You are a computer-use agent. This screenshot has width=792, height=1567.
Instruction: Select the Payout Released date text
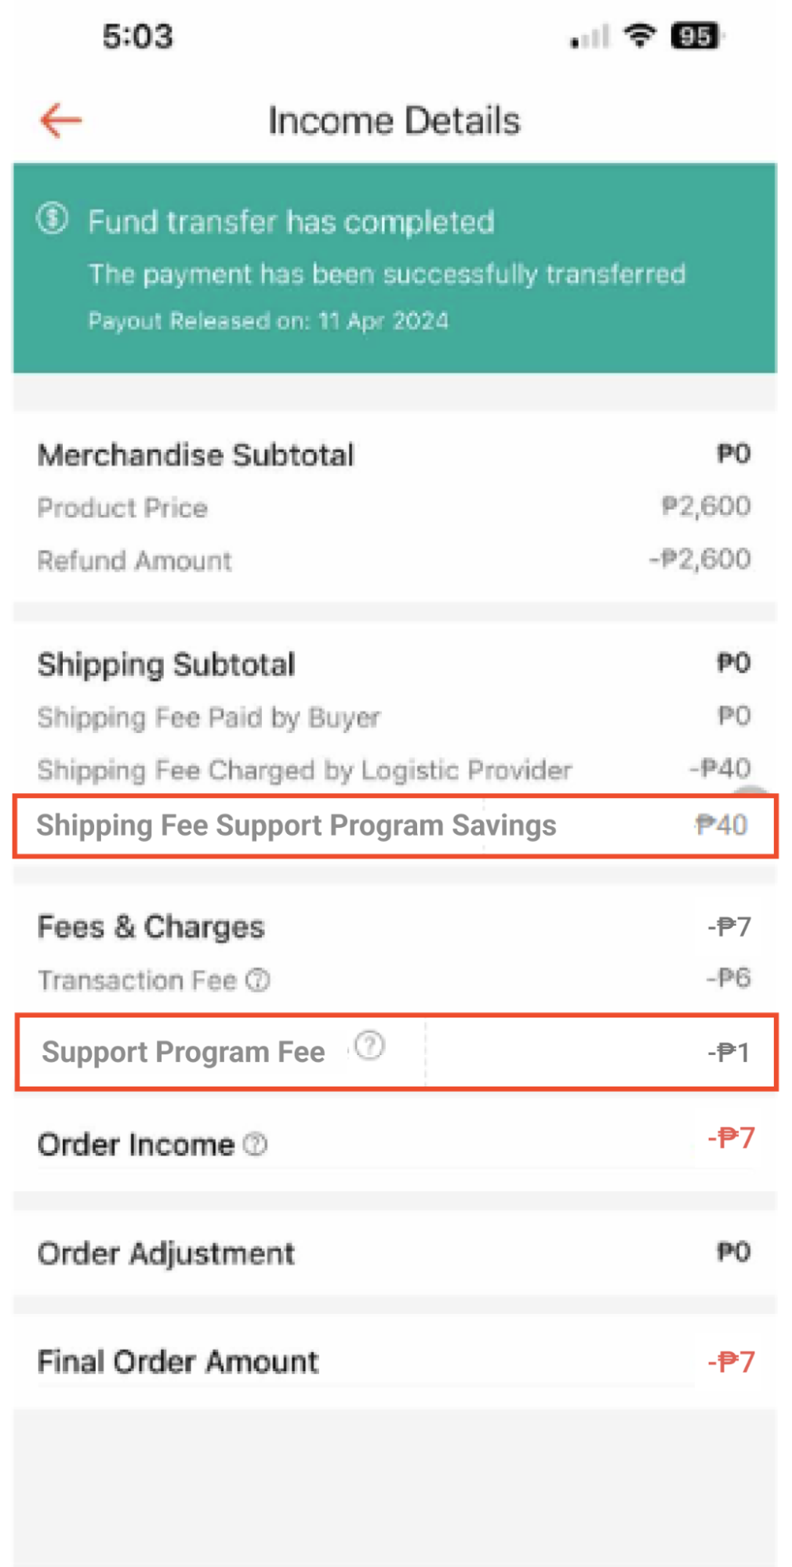269,321
